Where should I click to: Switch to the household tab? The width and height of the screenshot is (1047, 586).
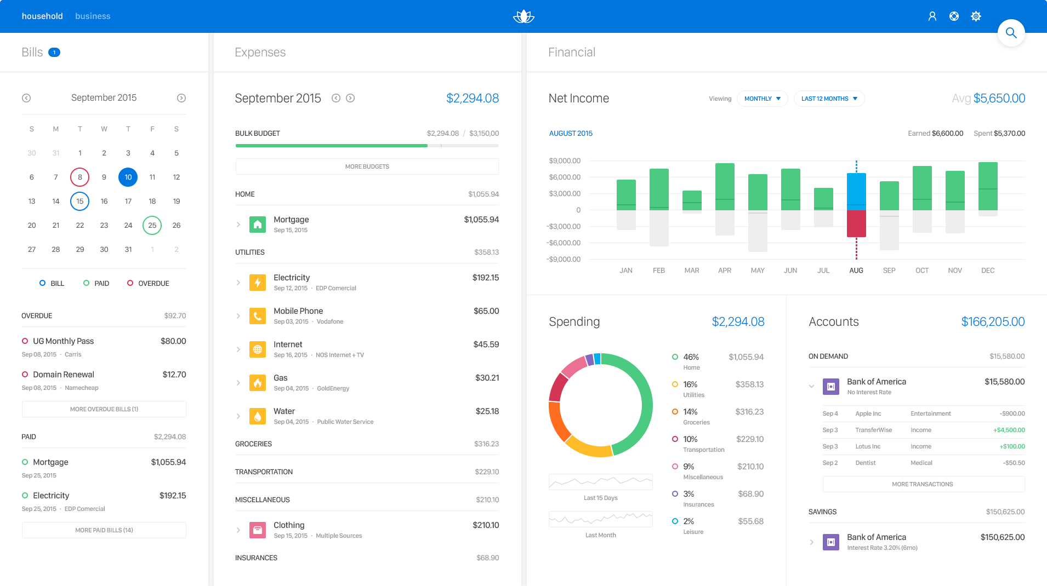pos(42,16)
